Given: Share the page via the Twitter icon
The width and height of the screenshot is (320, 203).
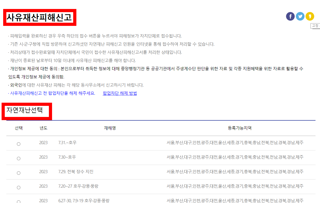Looking at the screenshot, I should click(300, 16).
